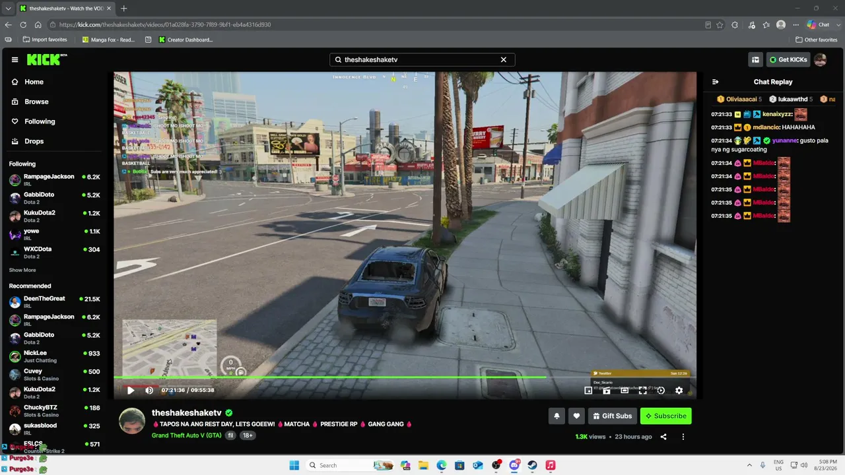Screen dimensions: 845x475
Task: Refresh the browser page
Action: point(23,24)
